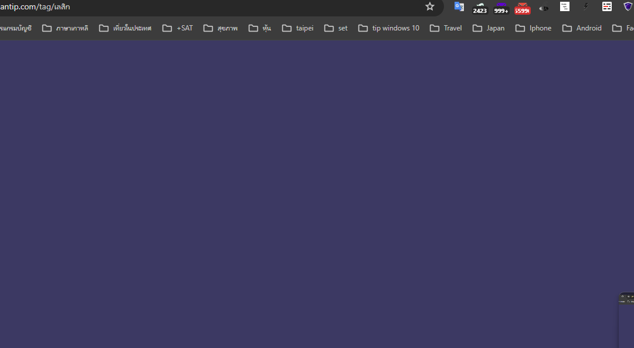The height and width of the screenshot is (348, 634).
Task: Click the Enable right click extension icon
Action: (x=565, y=6)
